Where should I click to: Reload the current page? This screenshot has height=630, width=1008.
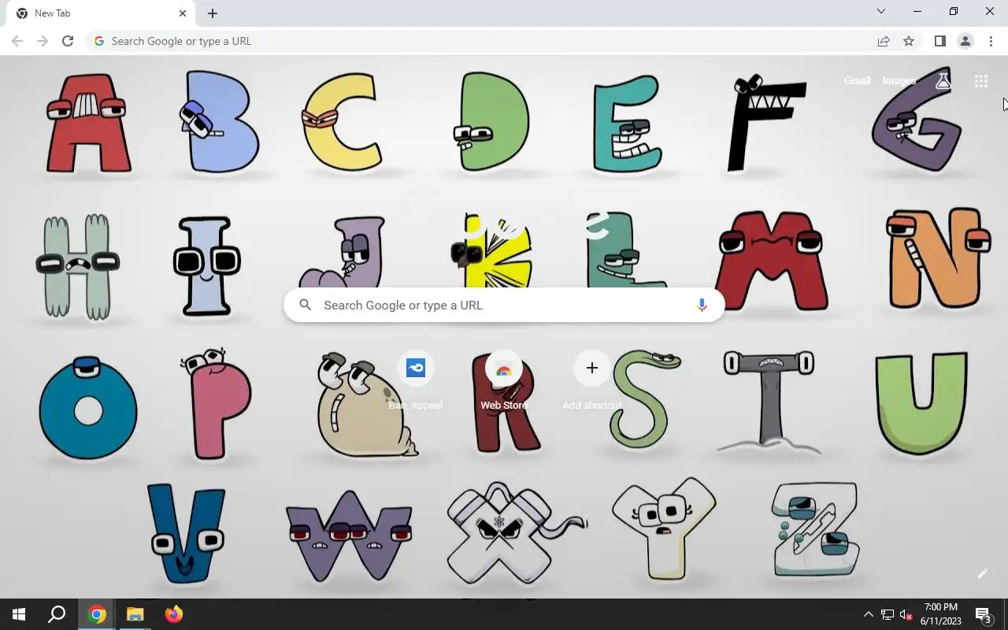68,41
